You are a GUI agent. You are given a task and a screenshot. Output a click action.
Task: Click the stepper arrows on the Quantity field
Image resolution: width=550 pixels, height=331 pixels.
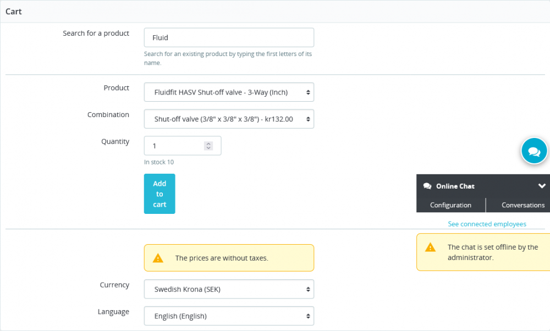[208, 146]
